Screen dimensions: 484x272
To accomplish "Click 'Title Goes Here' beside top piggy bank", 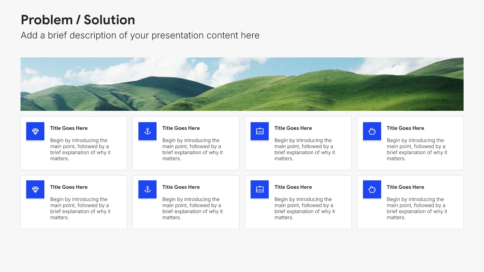I will 405,128.
